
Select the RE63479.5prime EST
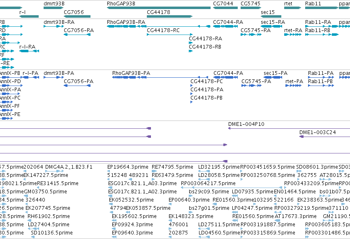pos(153,179)
